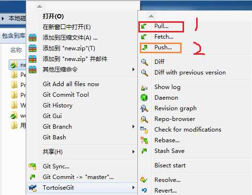Viewport: 252px width, 195px height.
Task: Click 包含到库 toolbar button in Explorer
Action: 14,36
